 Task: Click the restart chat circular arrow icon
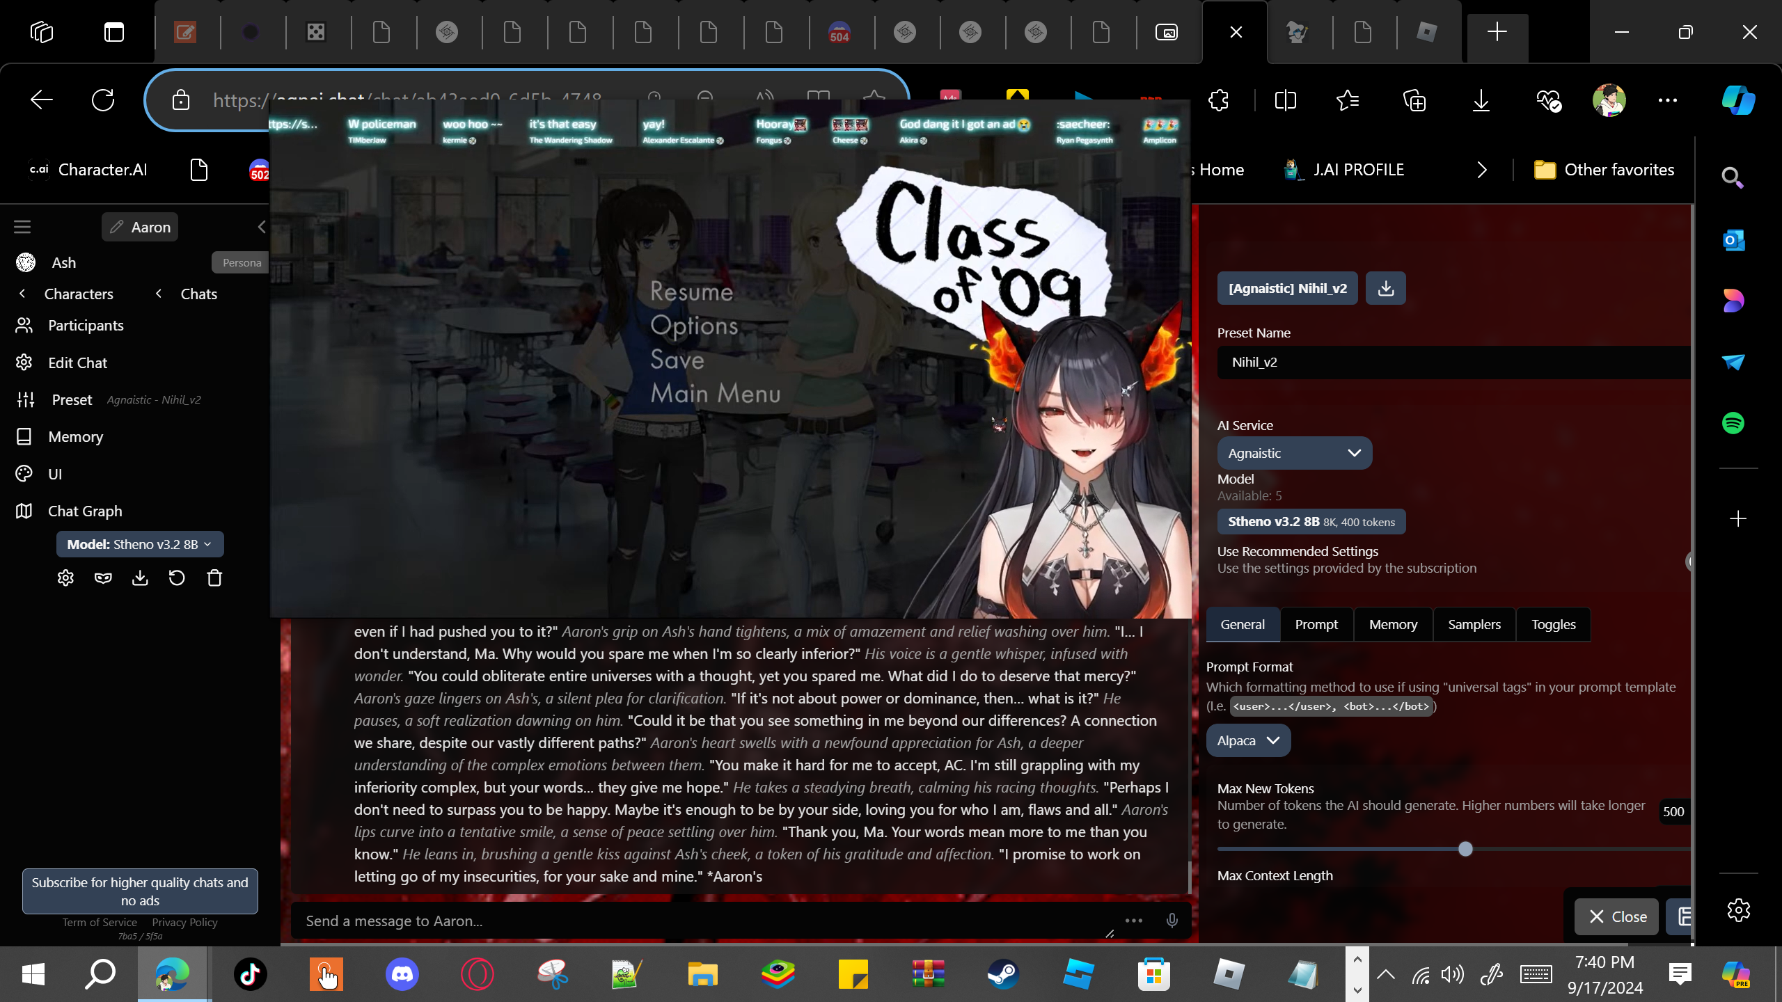(x=177, y=578)
